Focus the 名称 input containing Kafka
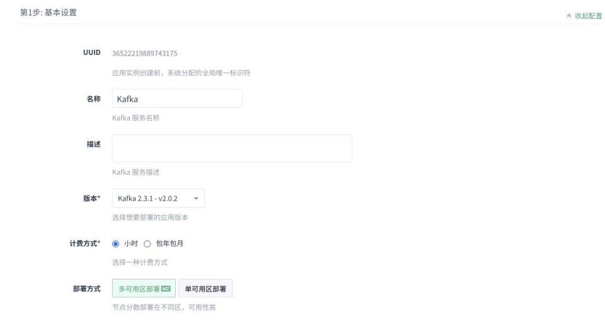The width and height of the screenshot is (605, 323). click(177, 98)
